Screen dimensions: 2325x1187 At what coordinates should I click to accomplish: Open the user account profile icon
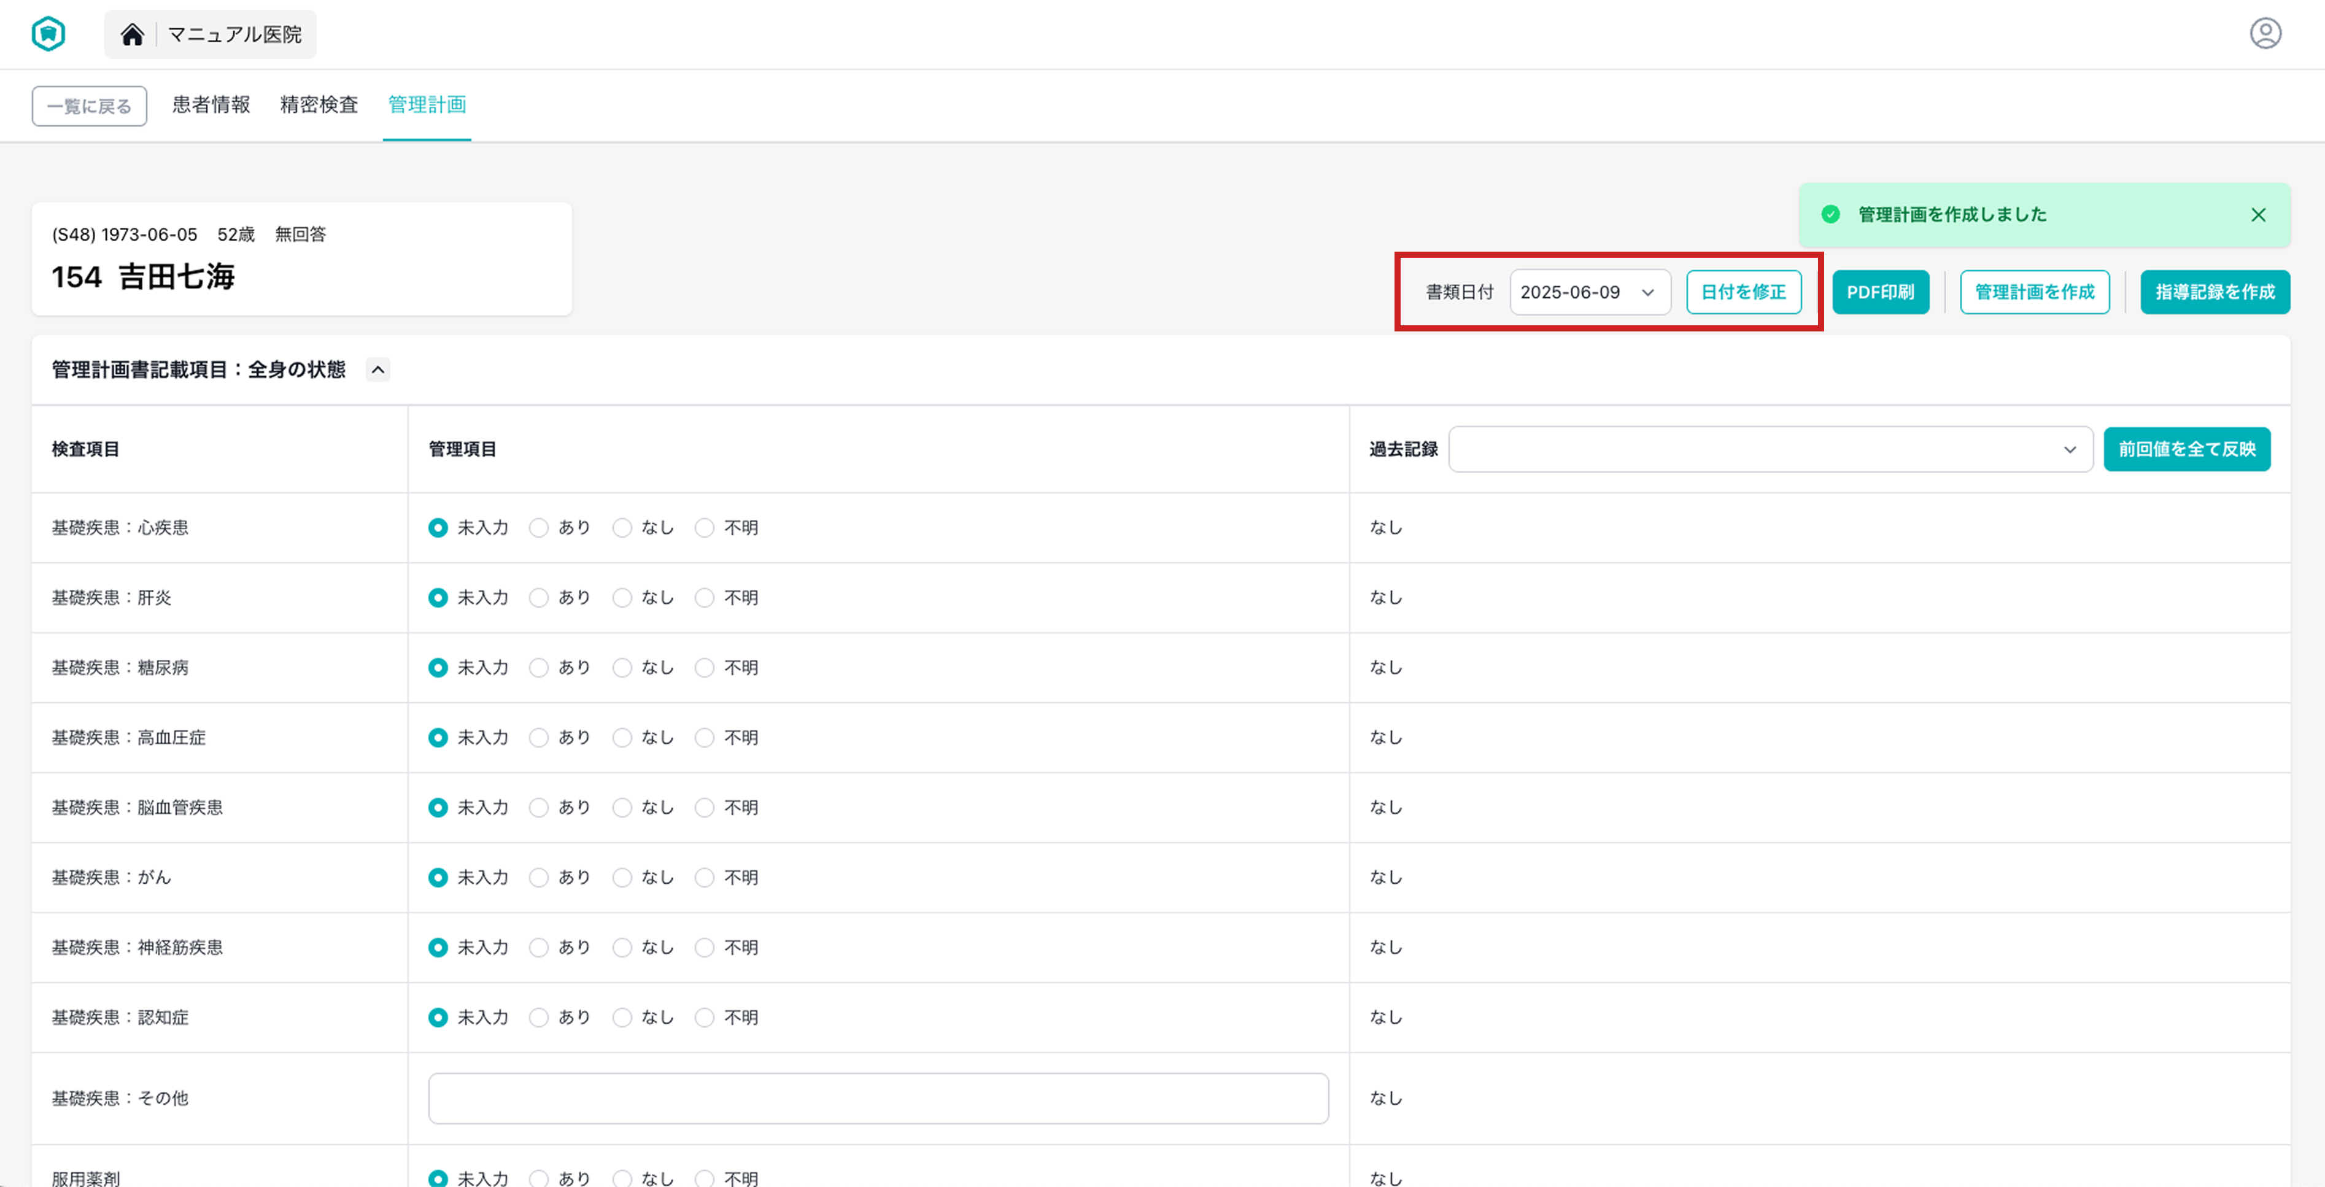coord(2265,33)
